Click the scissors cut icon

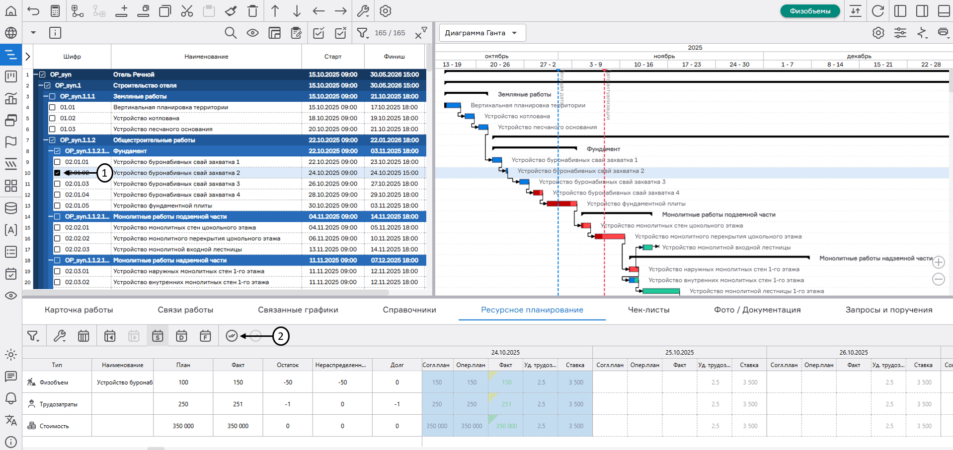(x=187, y=11)
